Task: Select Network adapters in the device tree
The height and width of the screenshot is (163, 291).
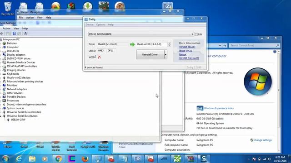Action: [x=17, y=89]
